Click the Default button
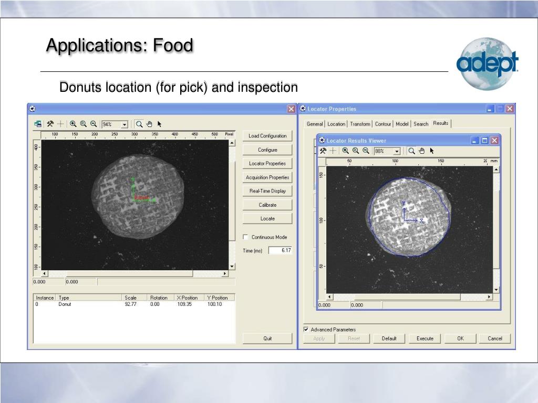The width and height of the screenshot is (538, 403). point(389,338)
